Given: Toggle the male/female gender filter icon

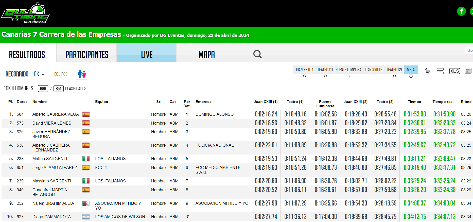Looking at the screenshot, I should pyautogui.click(x=82, y=74).
